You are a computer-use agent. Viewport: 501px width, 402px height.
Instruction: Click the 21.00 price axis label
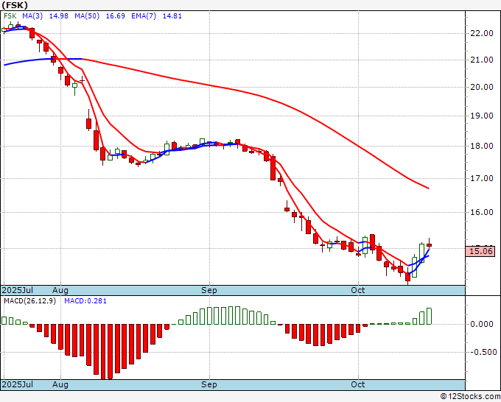[x=482, y=60]
